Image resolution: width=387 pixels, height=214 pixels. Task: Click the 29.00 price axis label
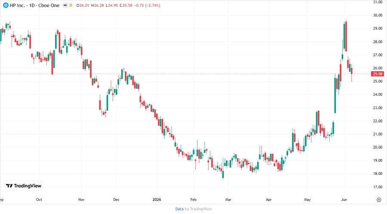pos(378,29)
